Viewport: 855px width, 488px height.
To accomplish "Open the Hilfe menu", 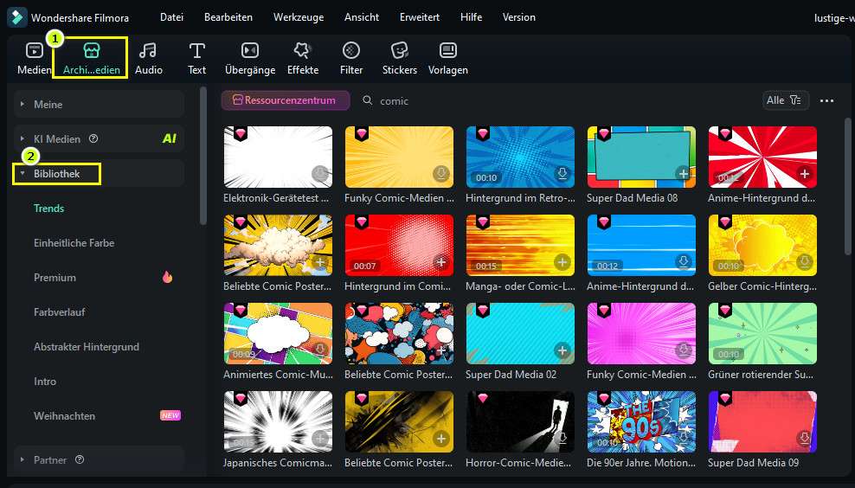I will [471, 17].
